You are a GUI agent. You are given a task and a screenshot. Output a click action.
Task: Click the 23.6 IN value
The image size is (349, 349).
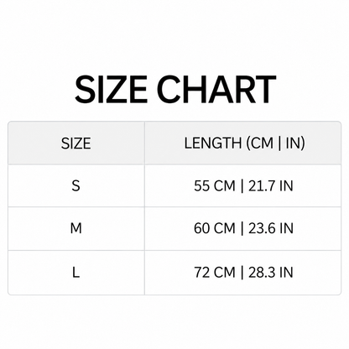pos(270,228)
